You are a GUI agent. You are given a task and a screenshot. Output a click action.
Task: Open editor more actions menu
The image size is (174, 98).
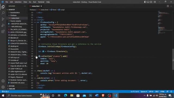tap(171, 6)
